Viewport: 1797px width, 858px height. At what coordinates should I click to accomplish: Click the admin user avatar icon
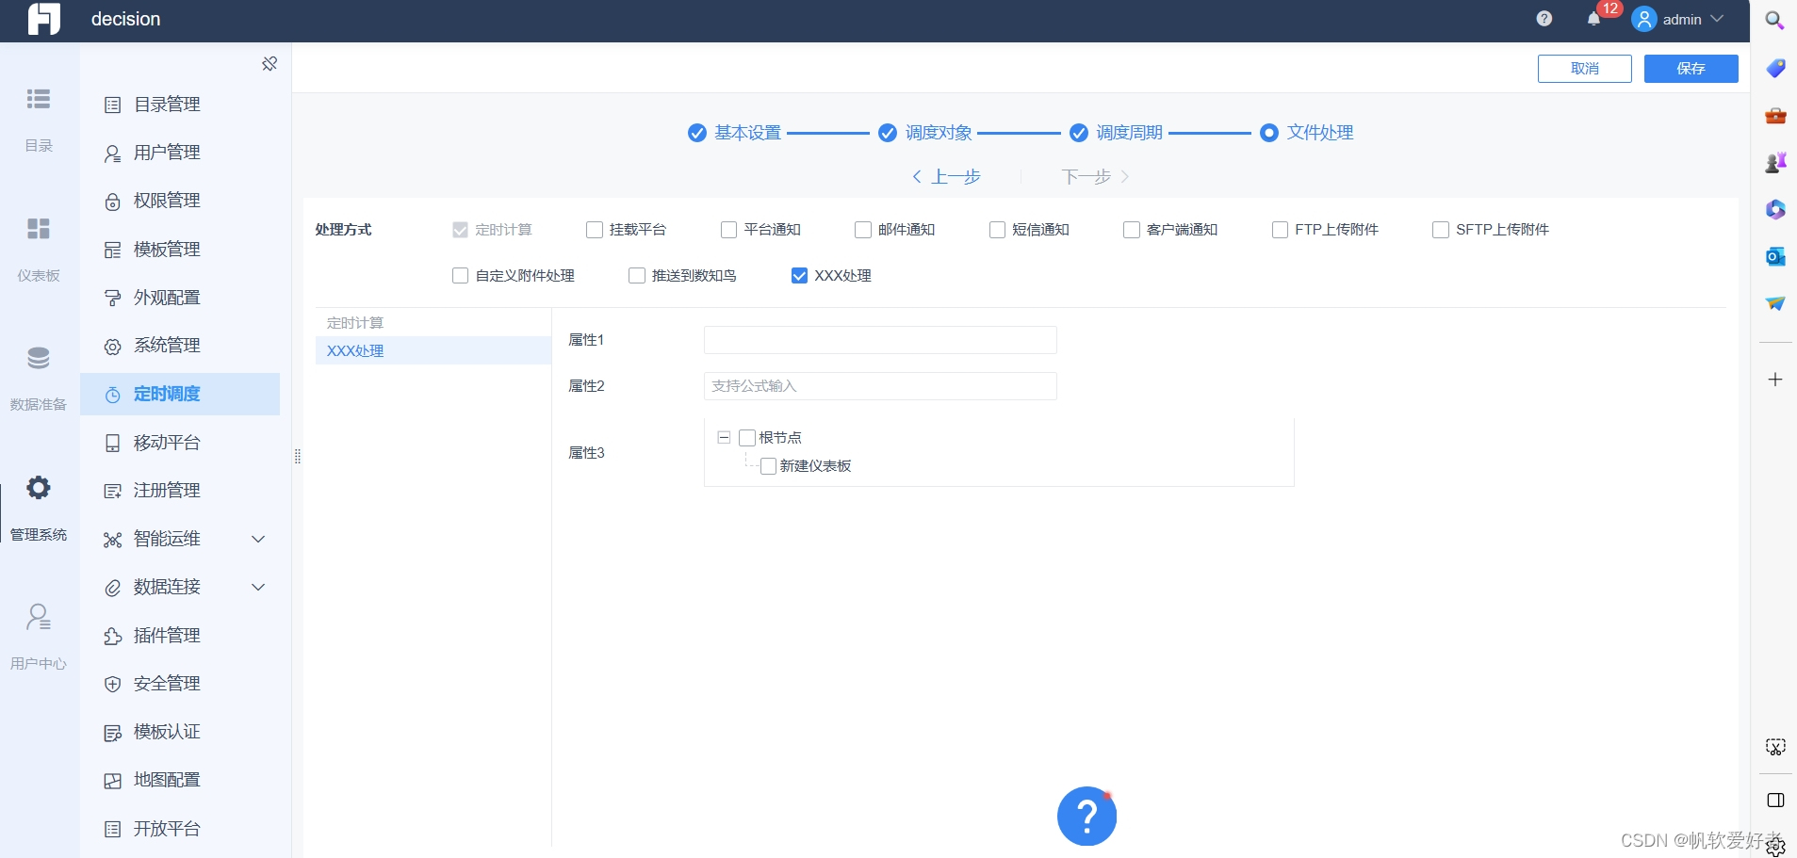[1643, 19]
